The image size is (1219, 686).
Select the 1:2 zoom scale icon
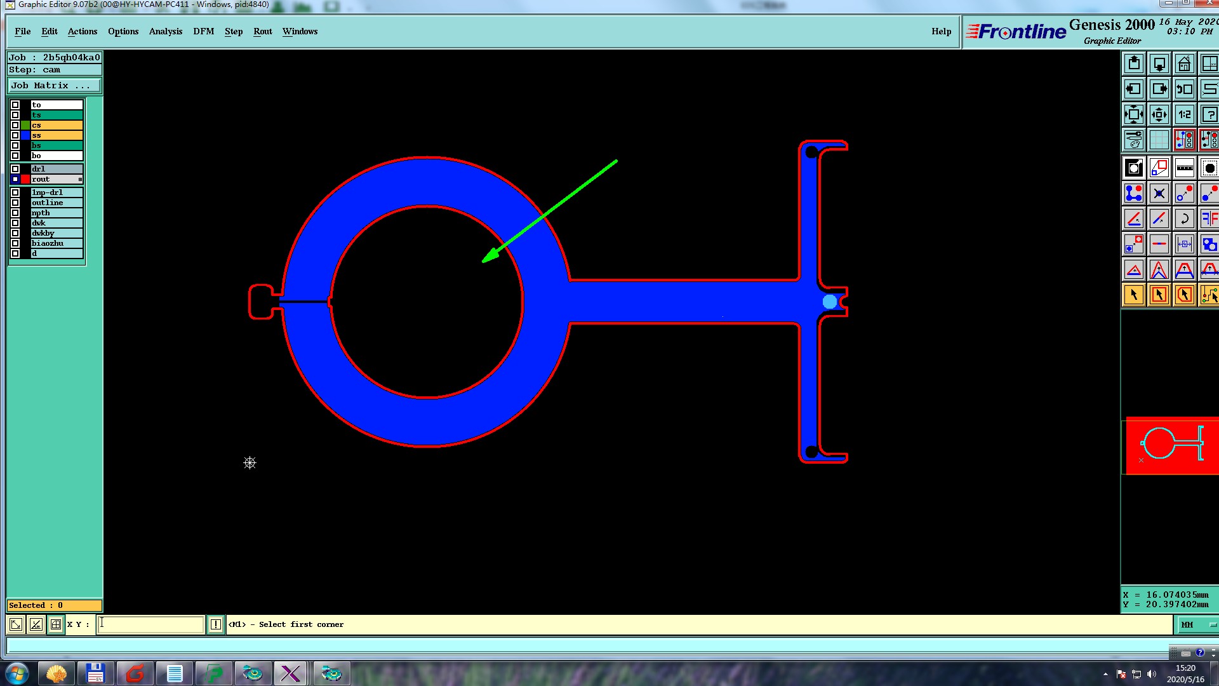click(x=1184, y=115)
